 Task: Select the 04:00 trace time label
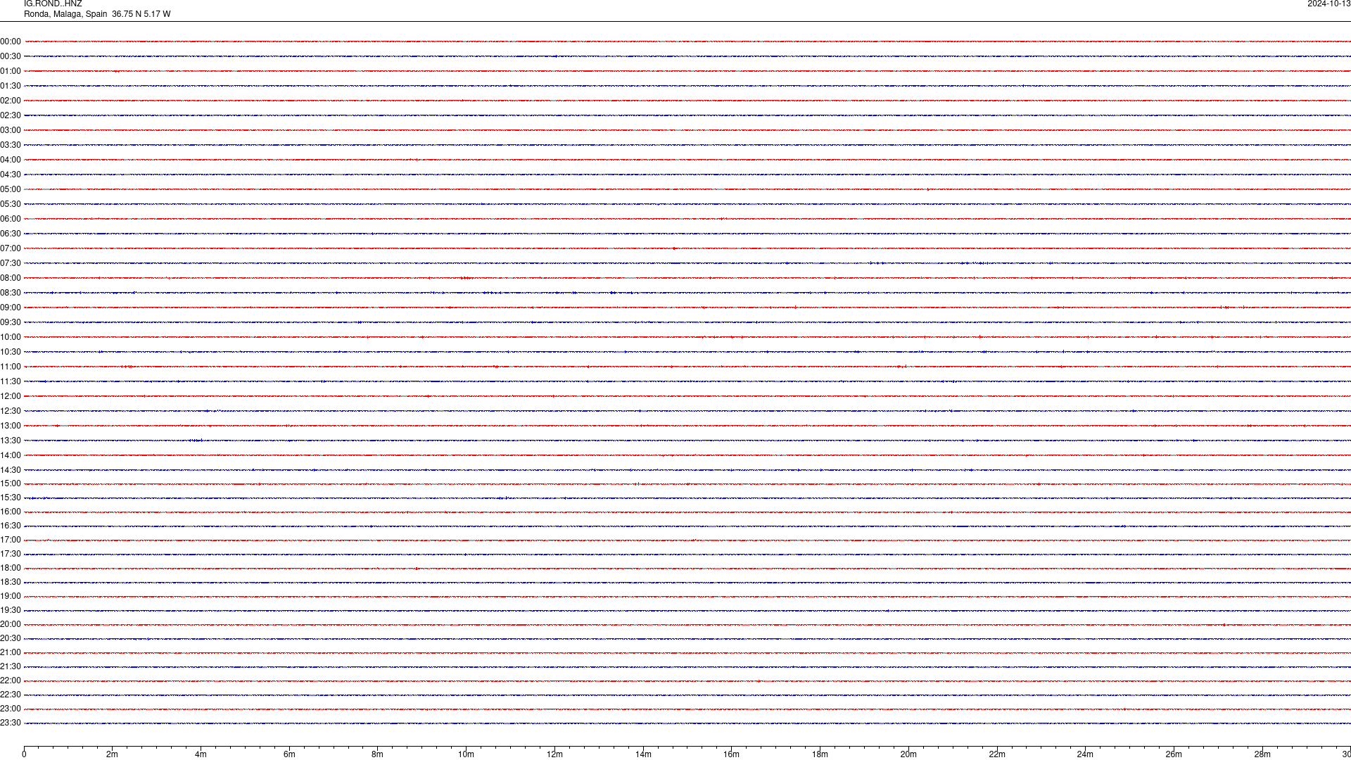coord(11,160)
